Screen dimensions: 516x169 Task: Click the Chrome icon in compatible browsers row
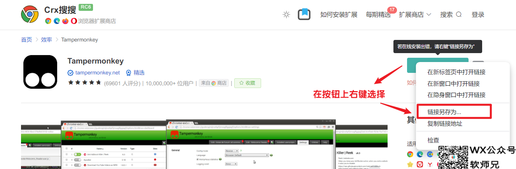coord(410,154)
